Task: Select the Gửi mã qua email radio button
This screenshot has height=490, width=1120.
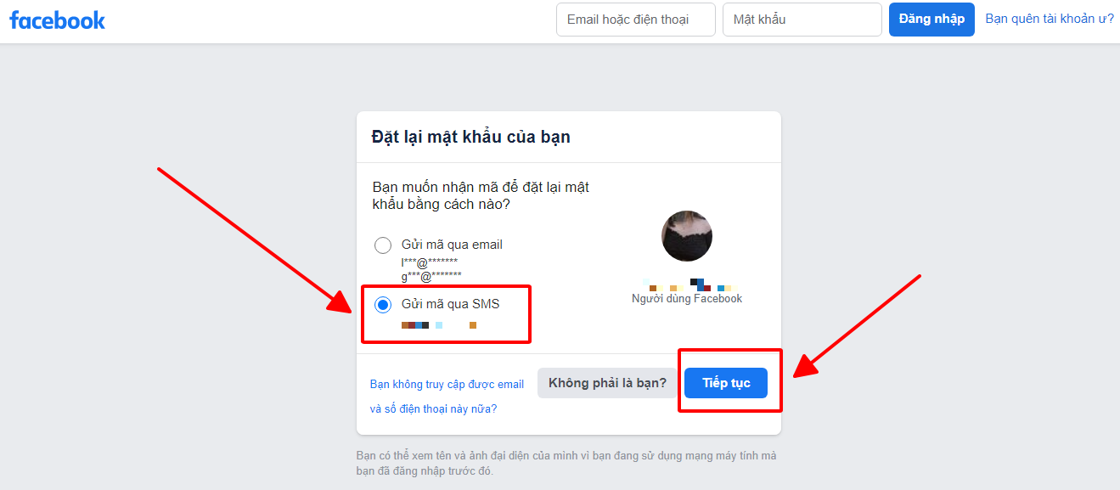Action: pyautogui.click(x=383, y=245)
